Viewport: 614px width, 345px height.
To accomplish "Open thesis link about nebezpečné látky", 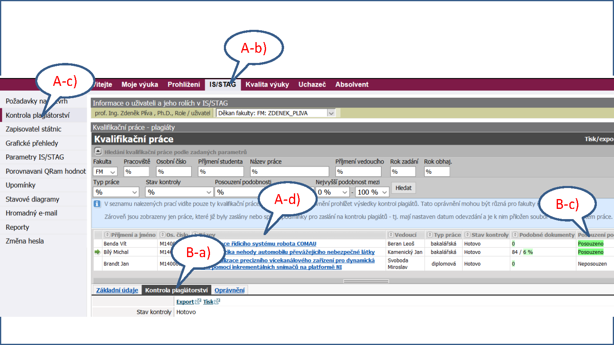I will pos(300,252).
